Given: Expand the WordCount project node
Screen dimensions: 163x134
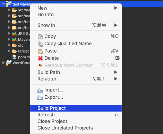Looking at the screenshot, I should tap(3, 63).
